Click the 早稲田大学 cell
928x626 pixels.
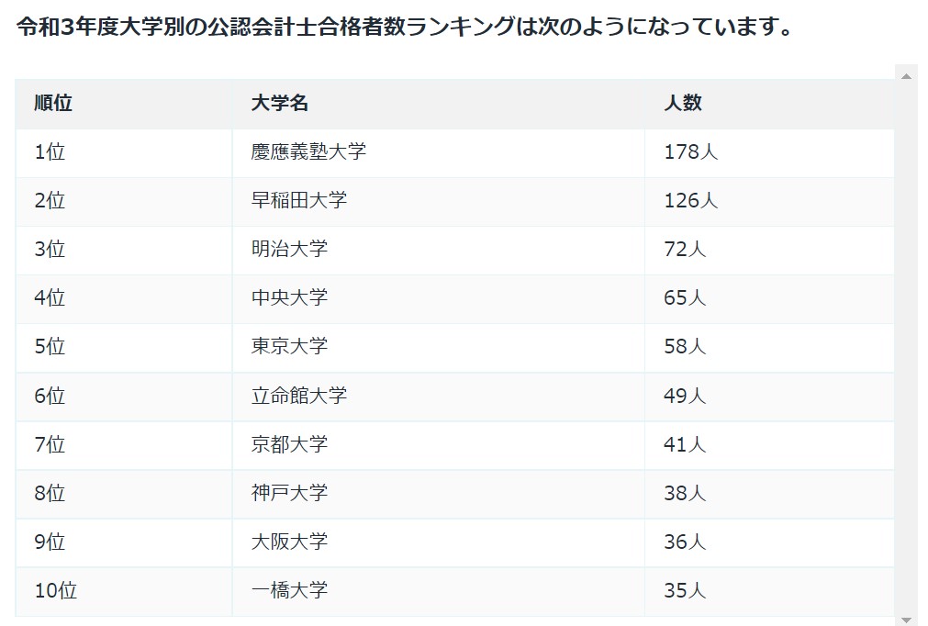(439, 201)
